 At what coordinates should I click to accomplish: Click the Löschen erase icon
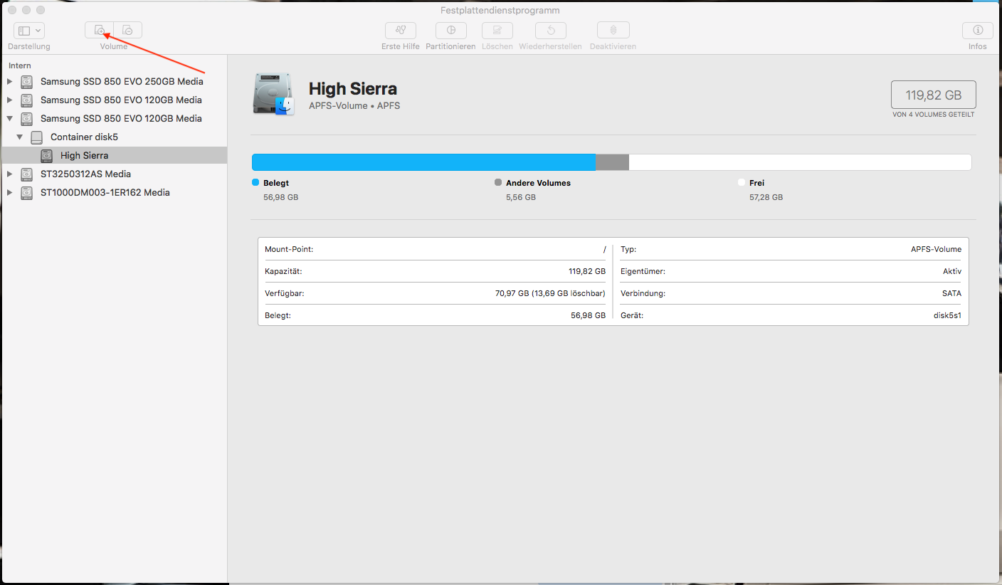[x=497, y=31]
